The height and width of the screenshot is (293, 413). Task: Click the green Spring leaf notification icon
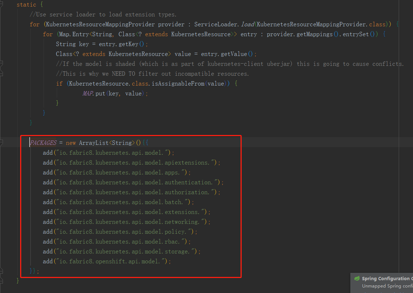click(x=357, y=278)
